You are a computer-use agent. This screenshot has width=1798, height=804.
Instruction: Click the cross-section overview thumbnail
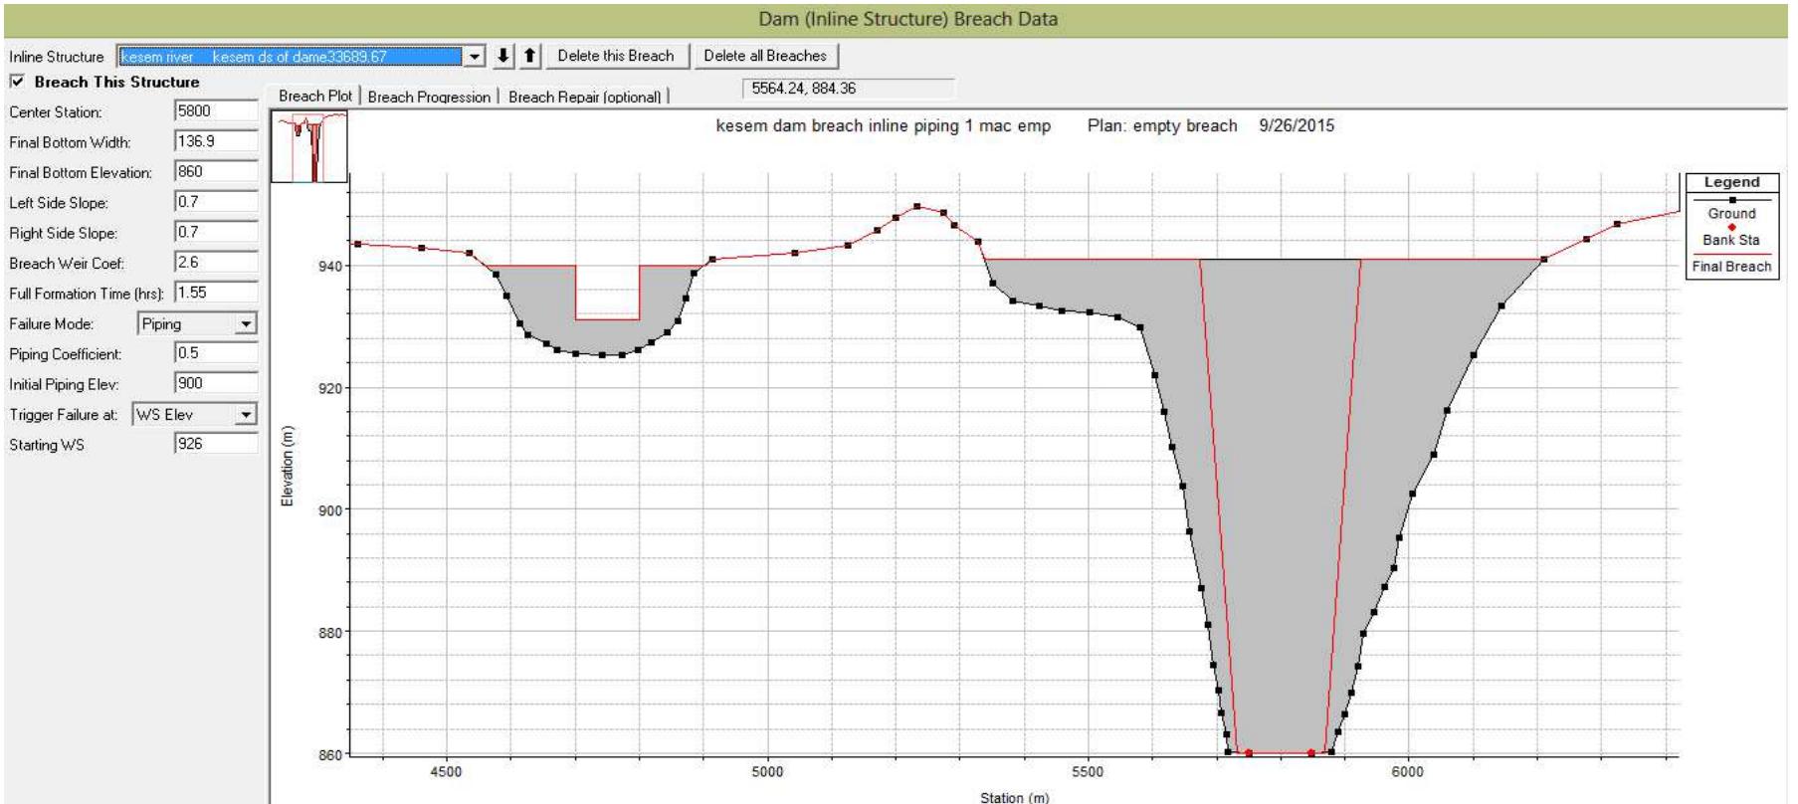pyautogui.click(x=309, y=146)
